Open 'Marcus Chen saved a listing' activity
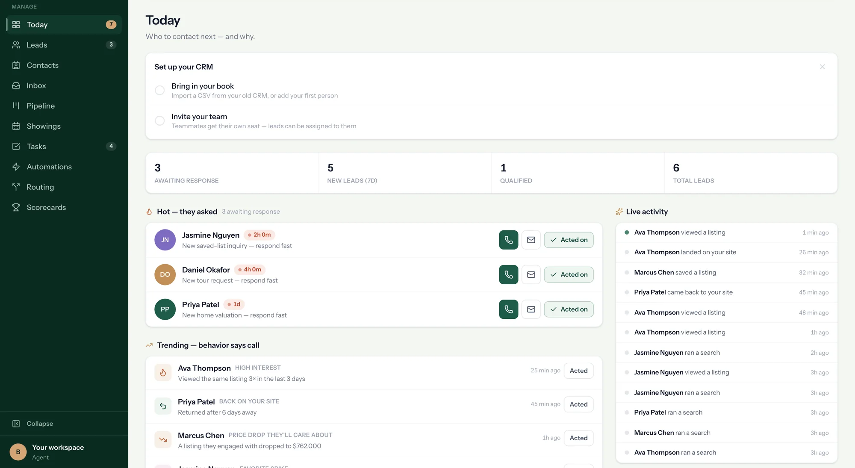 [726, 272]
